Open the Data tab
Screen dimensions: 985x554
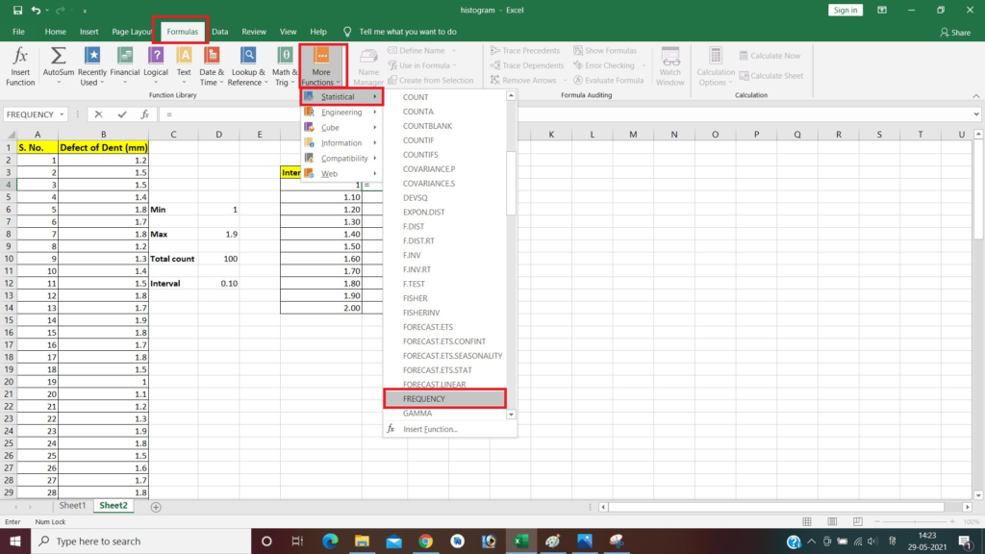click(x=220, y=32)
